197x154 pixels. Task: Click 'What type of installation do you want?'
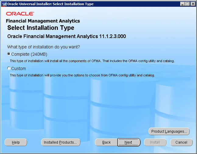[x=44, y=47]
